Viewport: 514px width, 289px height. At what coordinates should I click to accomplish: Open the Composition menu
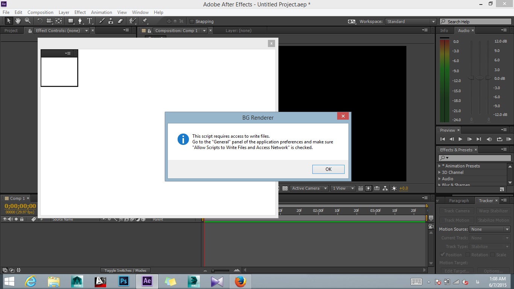tap(40, 12)
